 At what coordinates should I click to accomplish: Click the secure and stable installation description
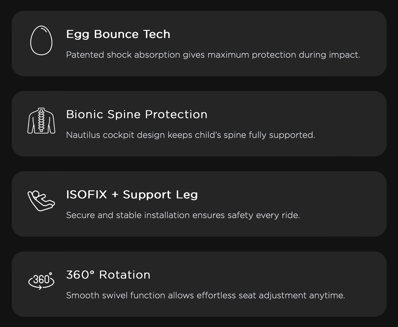183,215
